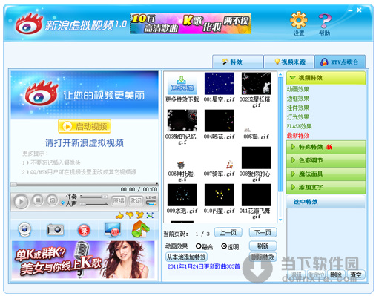The height and width of the screenshot is (296, 376).
Task: Select the 008爱你的心.gif effect thumbnail
Action: pos(257,158)
